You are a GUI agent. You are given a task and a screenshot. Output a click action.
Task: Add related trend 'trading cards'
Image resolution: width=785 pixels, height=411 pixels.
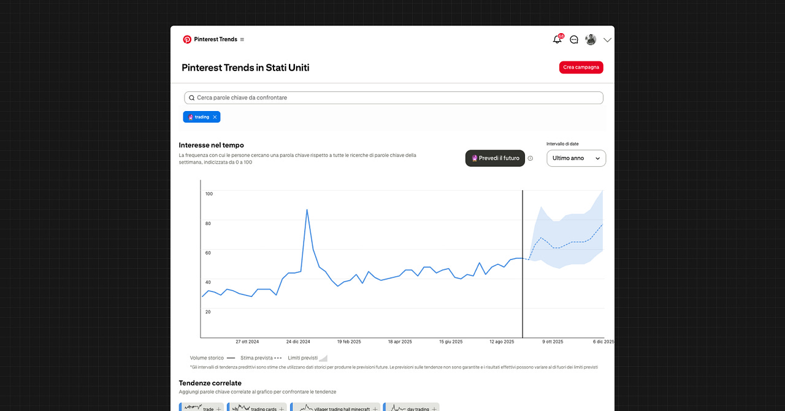[x=281, y=409]
